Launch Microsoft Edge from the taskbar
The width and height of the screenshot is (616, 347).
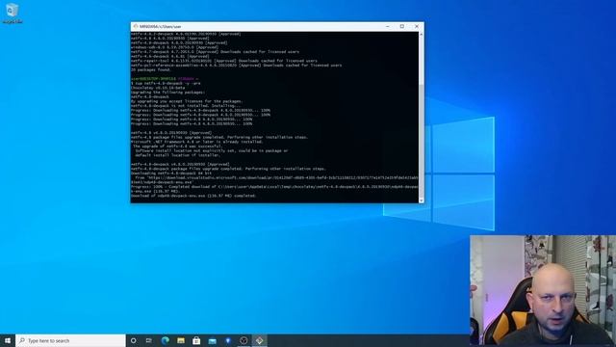(x=165, y=340)
